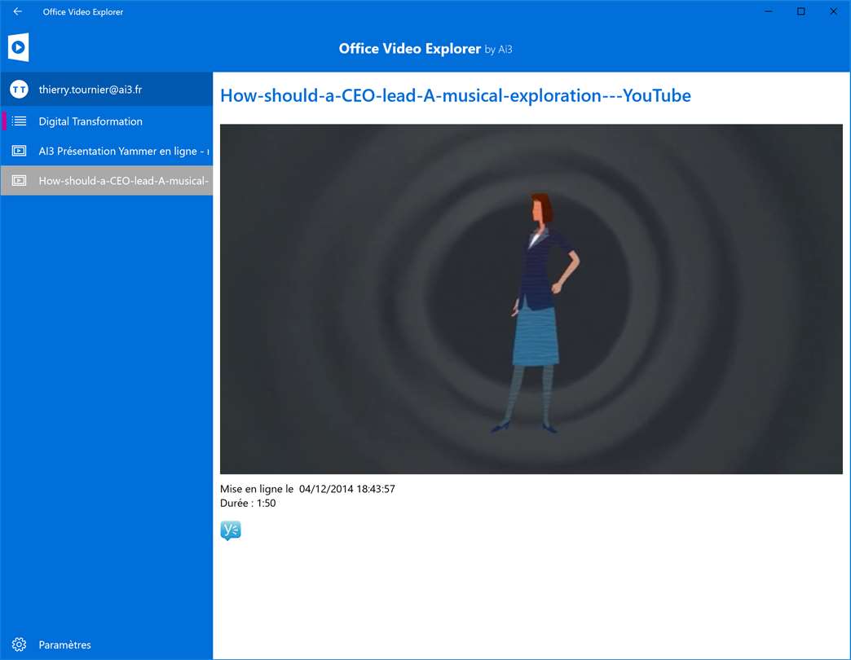Click the Mise en ligne le date text
851x660 pixels.
click(307, 489)
